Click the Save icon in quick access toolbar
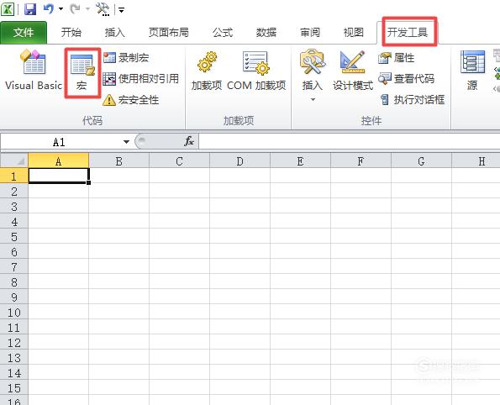Viewport: 500px width, 405px height. 30,9
